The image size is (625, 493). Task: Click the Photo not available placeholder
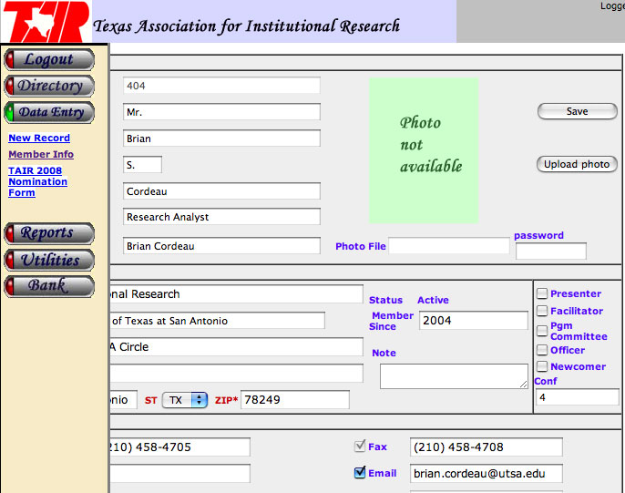424,150
